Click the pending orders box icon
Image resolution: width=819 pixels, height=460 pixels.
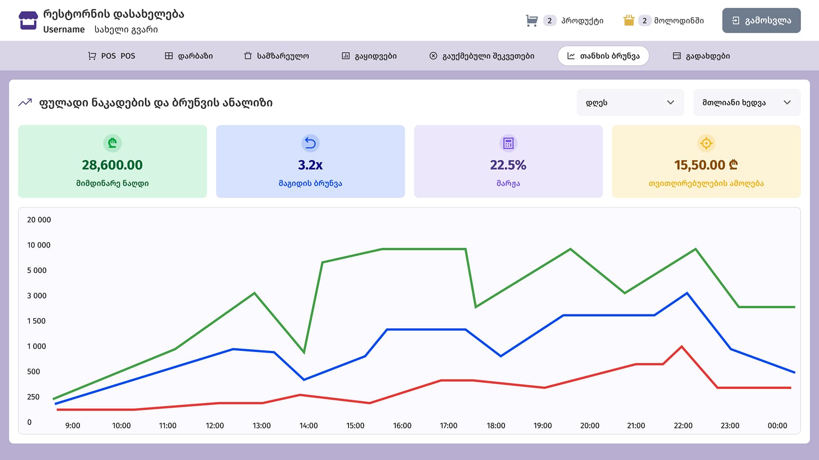click(x=628, y=20)
